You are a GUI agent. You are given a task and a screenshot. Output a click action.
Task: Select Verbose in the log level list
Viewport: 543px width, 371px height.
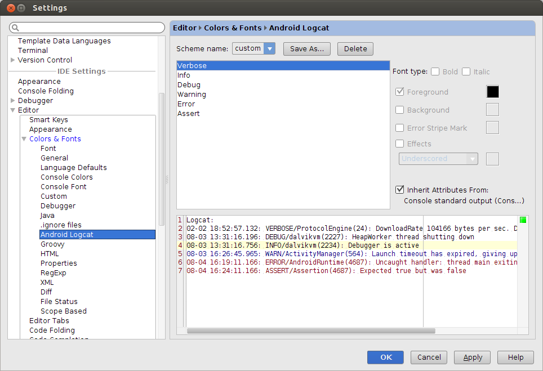(283, 65)
